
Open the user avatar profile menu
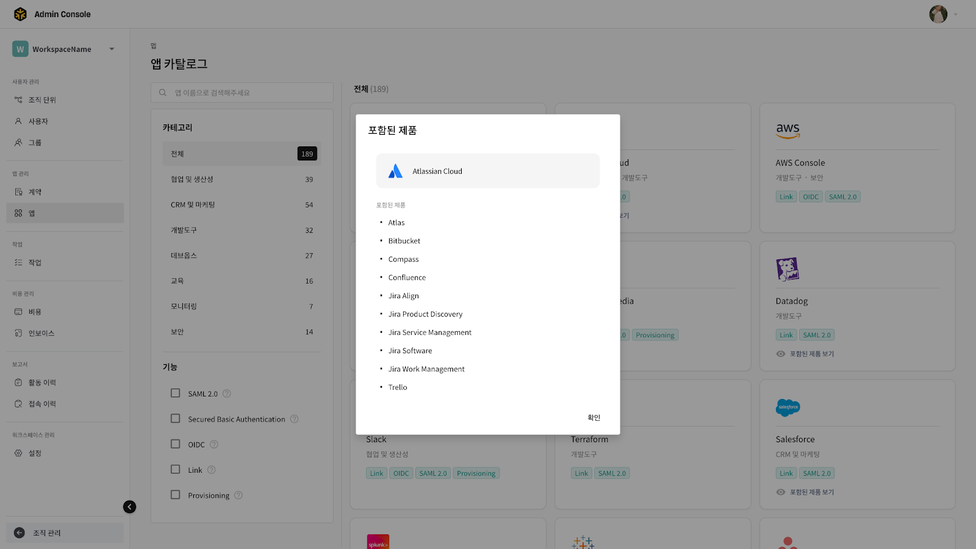[938, 14]
